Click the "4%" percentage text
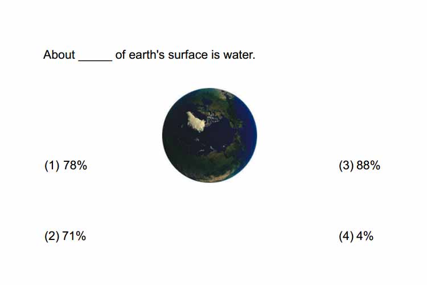Viewport: 427px width, 285px height. pos(365,236)
